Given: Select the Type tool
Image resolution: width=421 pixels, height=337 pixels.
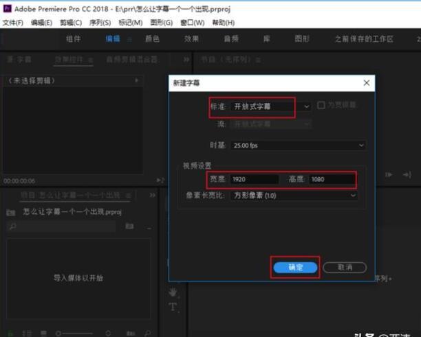Looking at the screenshot, I should (173, 307).
